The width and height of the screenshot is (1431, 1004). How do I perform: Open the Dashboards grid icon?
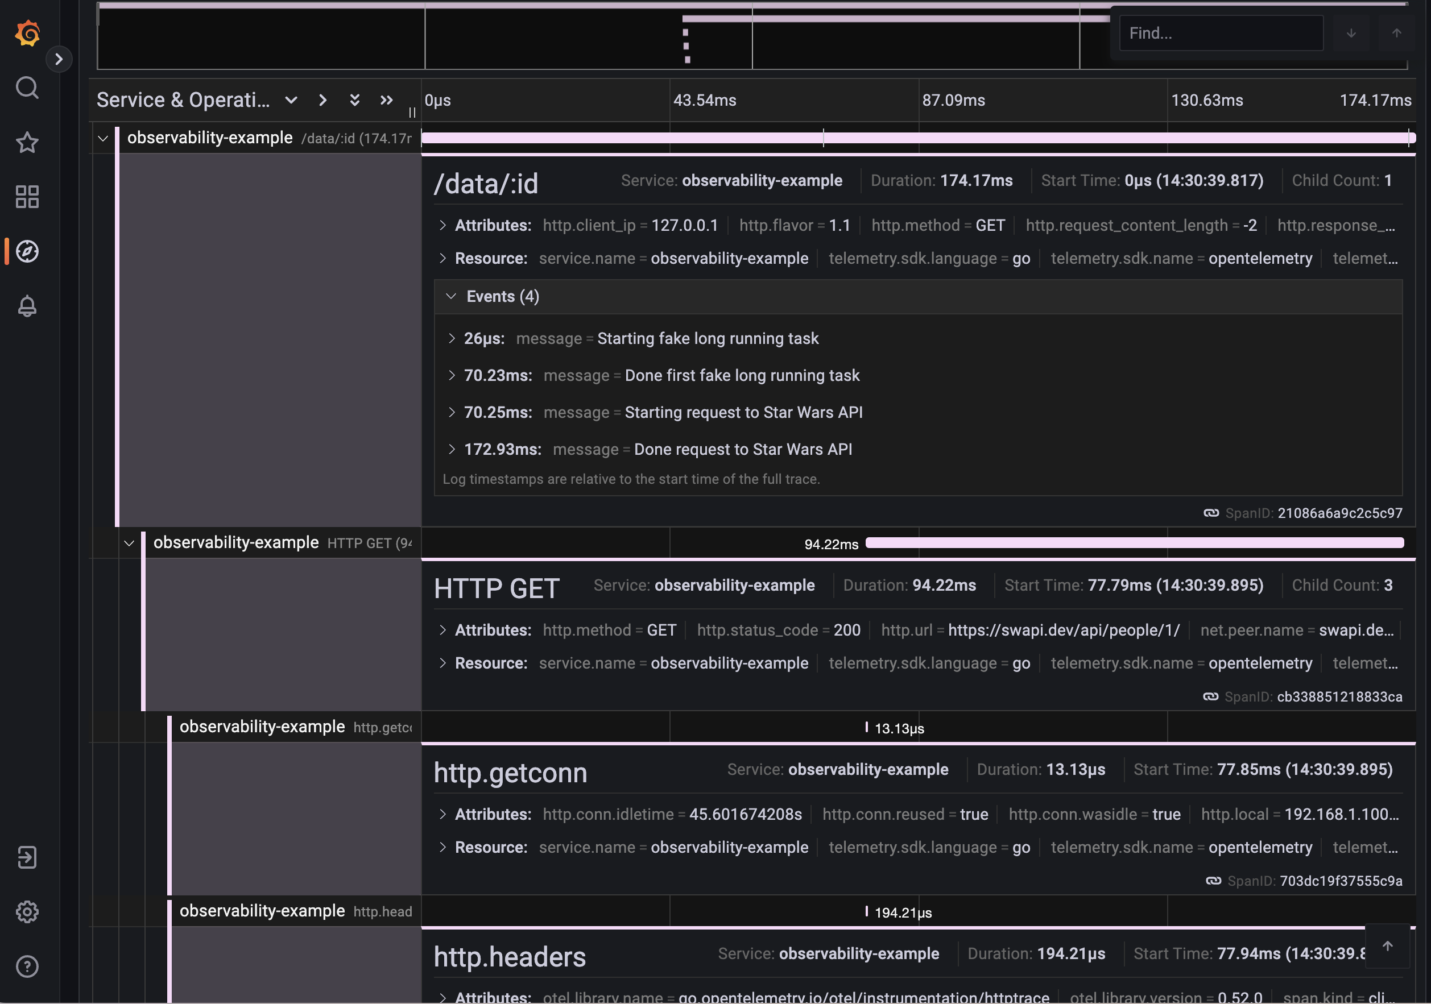(27, 197)
